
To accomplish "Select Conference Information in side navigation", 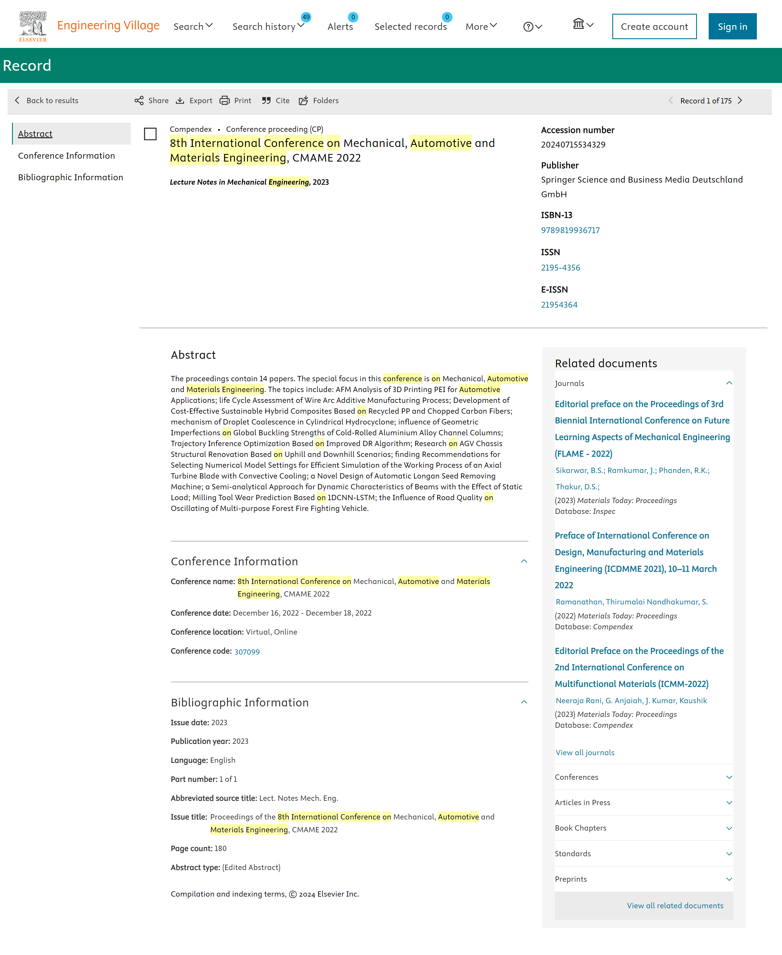I will click(x=66, y=155).
